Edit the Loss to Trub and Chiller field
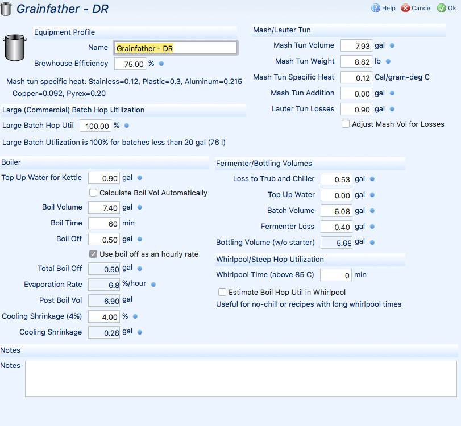The image size is (461, 426). click(337, 179)
